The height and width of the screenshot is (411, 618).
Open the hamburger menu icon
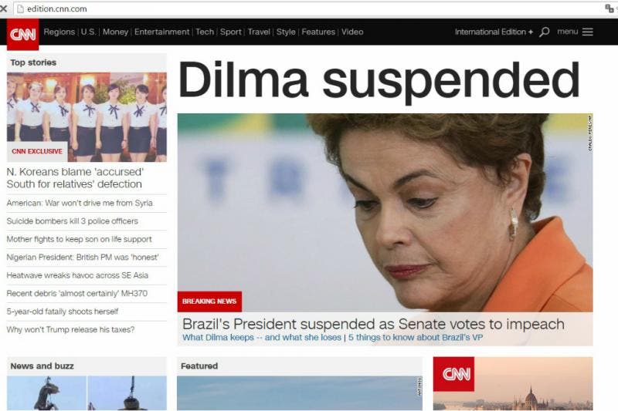[x=587, y=32]
